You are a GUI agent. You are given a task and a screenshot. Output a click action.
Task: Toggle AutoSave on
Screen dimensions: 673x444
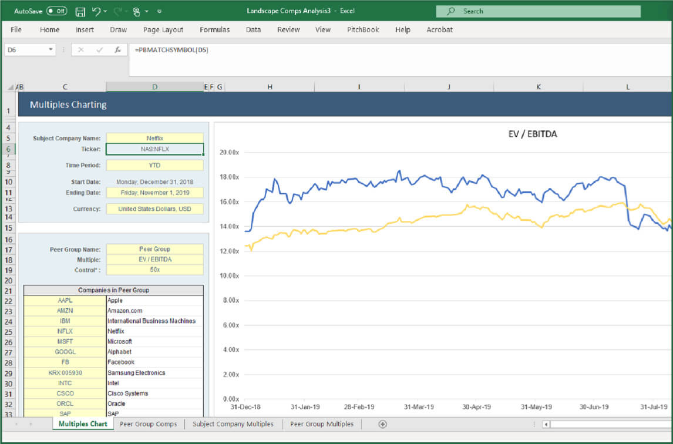coord(57,11)
